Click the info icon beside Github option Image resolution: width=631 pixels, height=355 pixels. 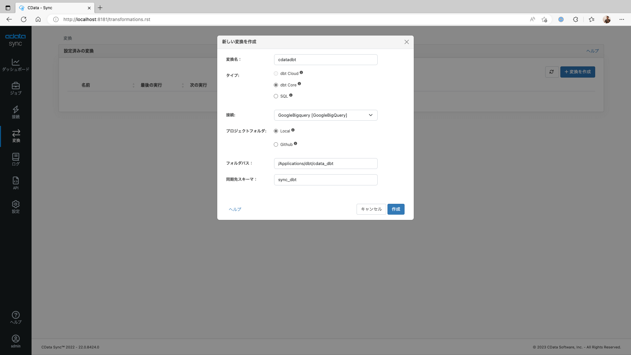(x=295, y=143)
